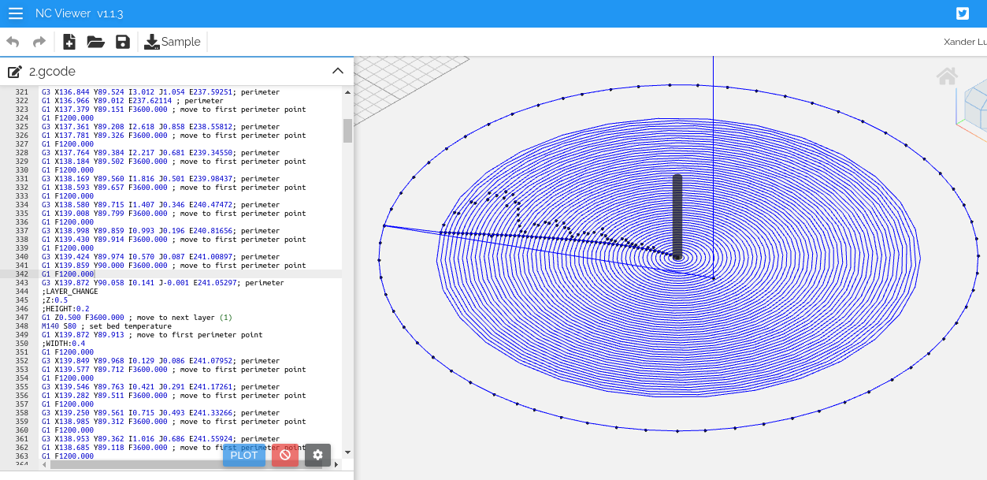Open the Twitter link icon
This screenshot has width=987, height=480.
[x=963, y=13]
